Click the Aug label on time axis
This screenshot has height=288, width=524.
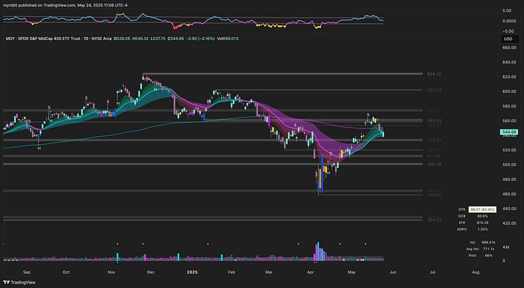475,272
